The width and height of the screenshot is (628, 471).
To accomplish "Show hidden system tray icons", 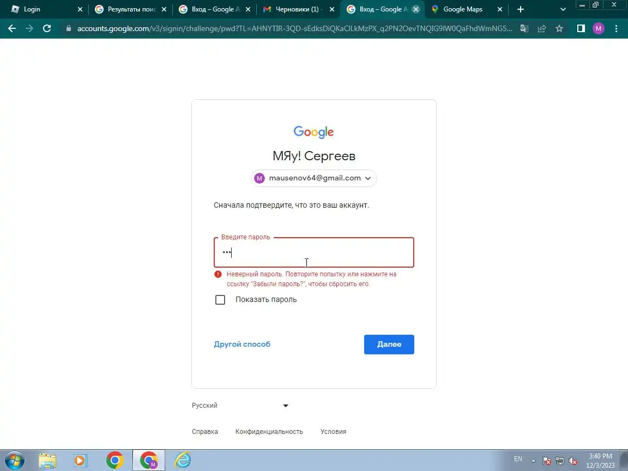I will [533, 461].
